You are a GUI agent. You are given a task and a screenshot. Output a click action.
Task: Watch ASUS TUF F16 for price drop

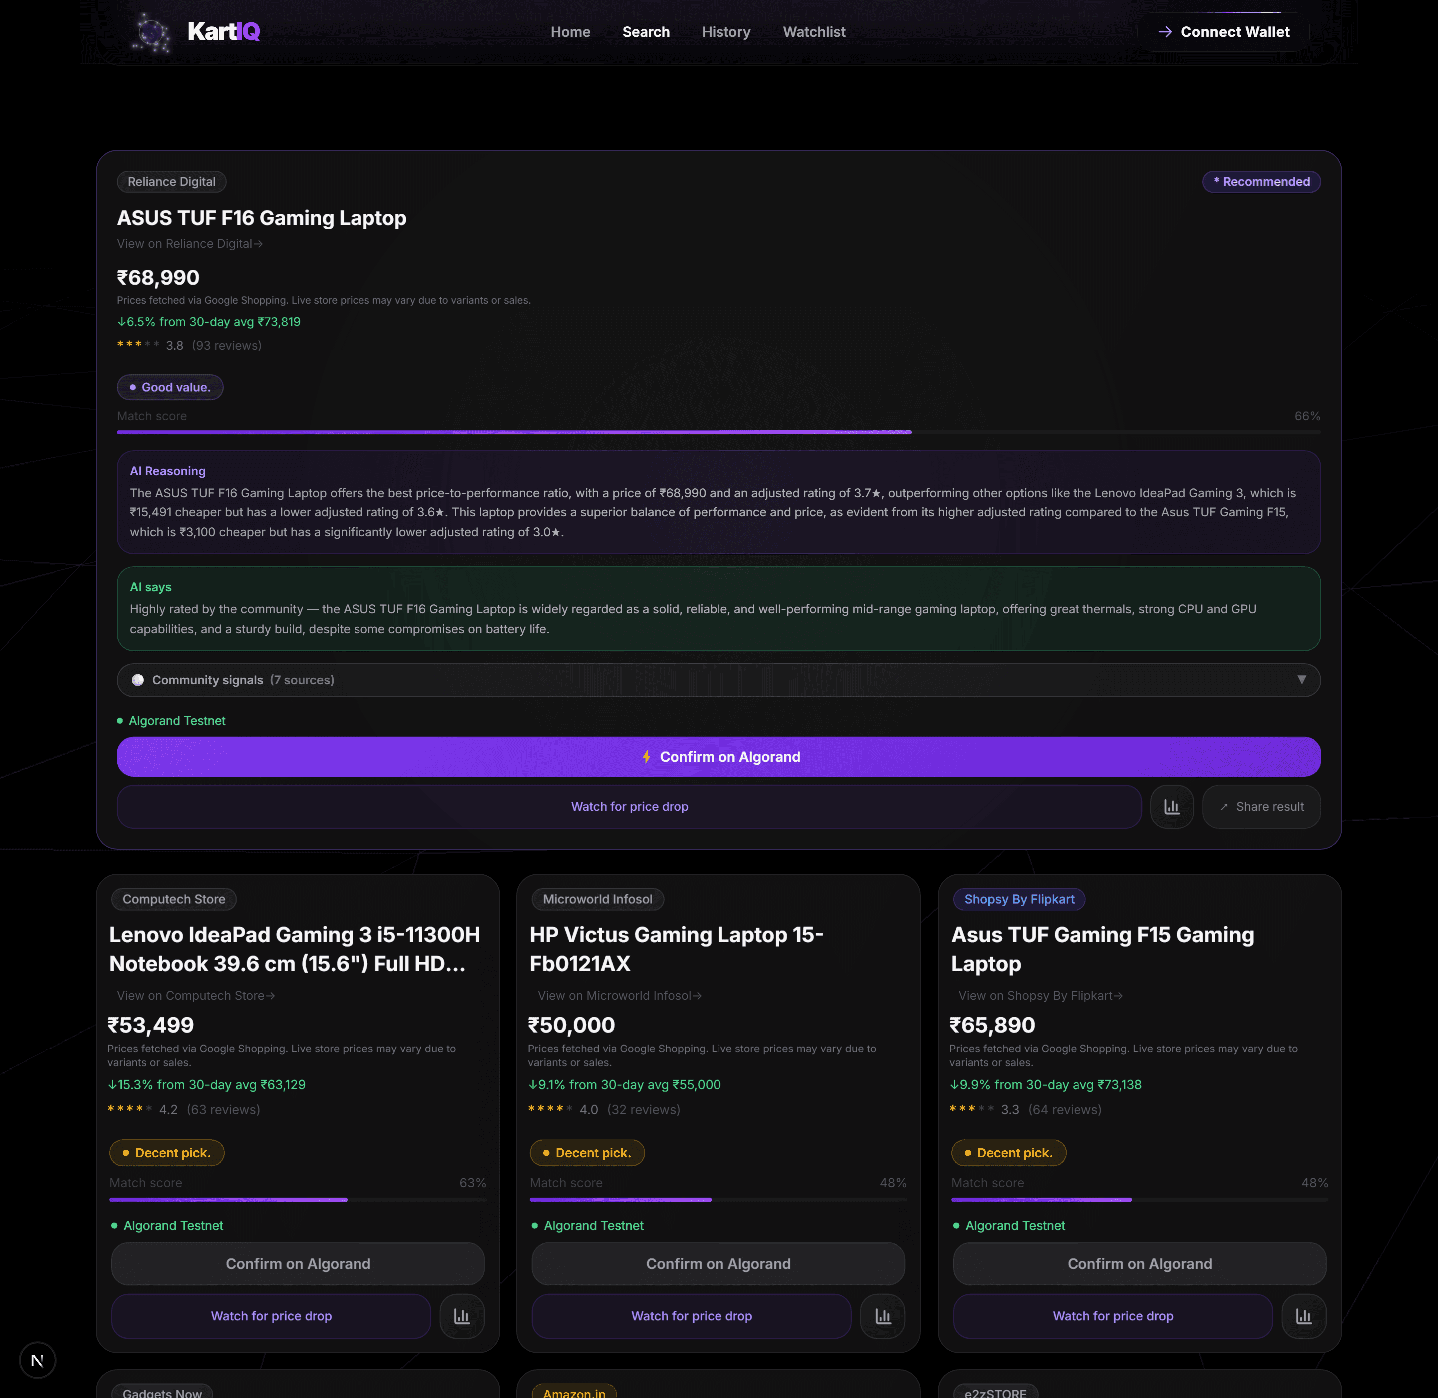[x=630, y=807]
